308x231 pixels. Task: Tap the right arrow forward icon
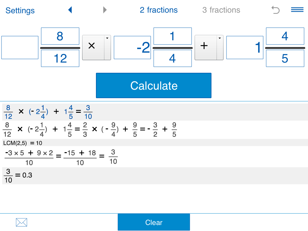point(105,10)
